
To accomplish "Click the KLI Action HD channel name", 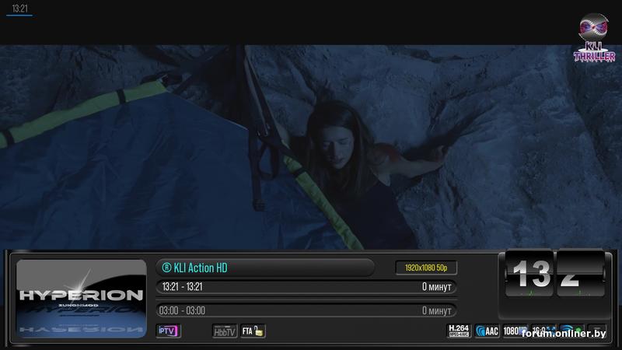I will click(201, 268).
